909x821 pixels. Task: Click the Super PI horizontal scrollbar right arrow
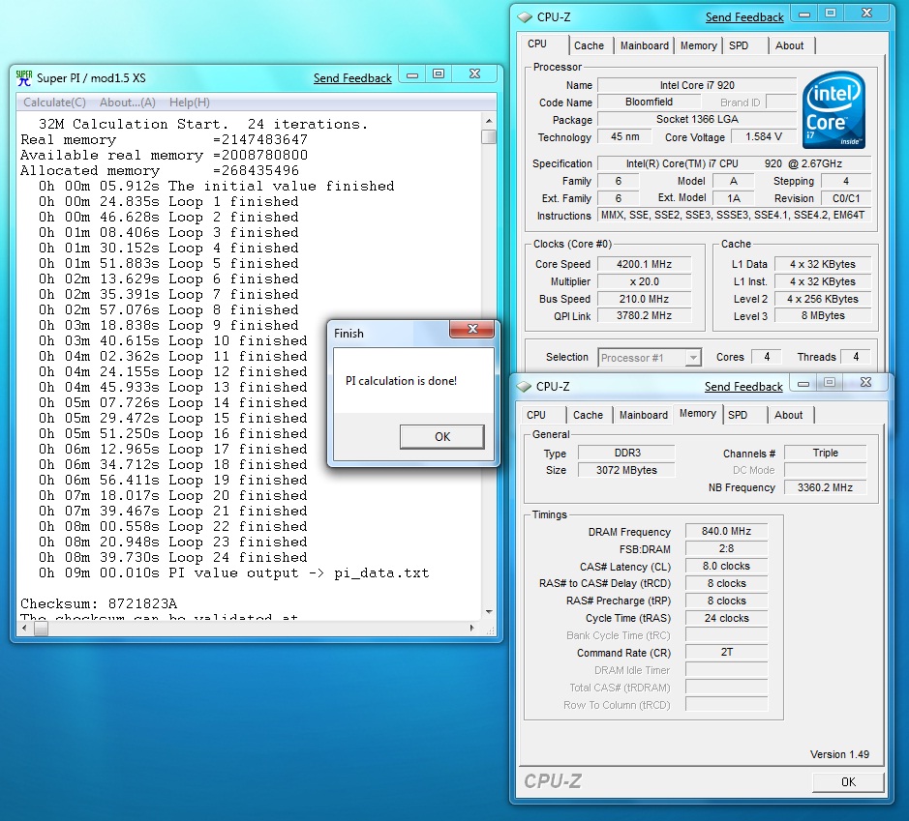pyautogui.click(x=471, y=629)
